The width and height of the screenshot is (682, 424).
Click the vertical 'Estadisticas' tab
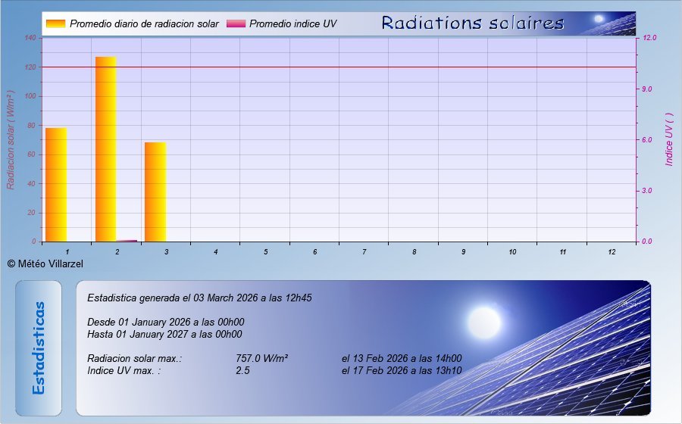tap(39, 348)
